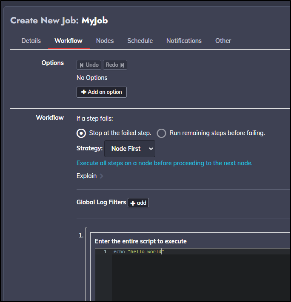
Task: Click the chevron next to Explain
Action: pos(102,176)
